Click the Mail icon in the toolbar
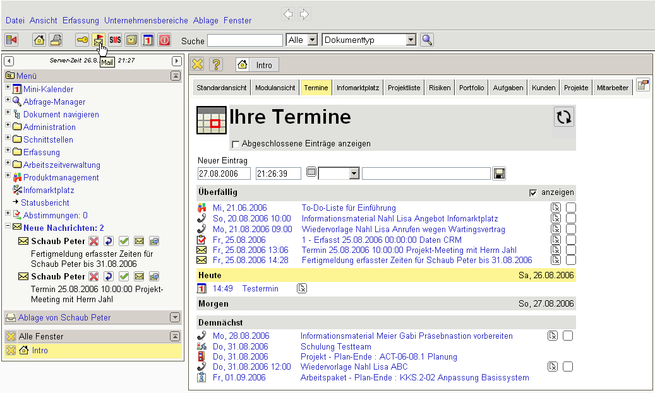 click(99, 40)
